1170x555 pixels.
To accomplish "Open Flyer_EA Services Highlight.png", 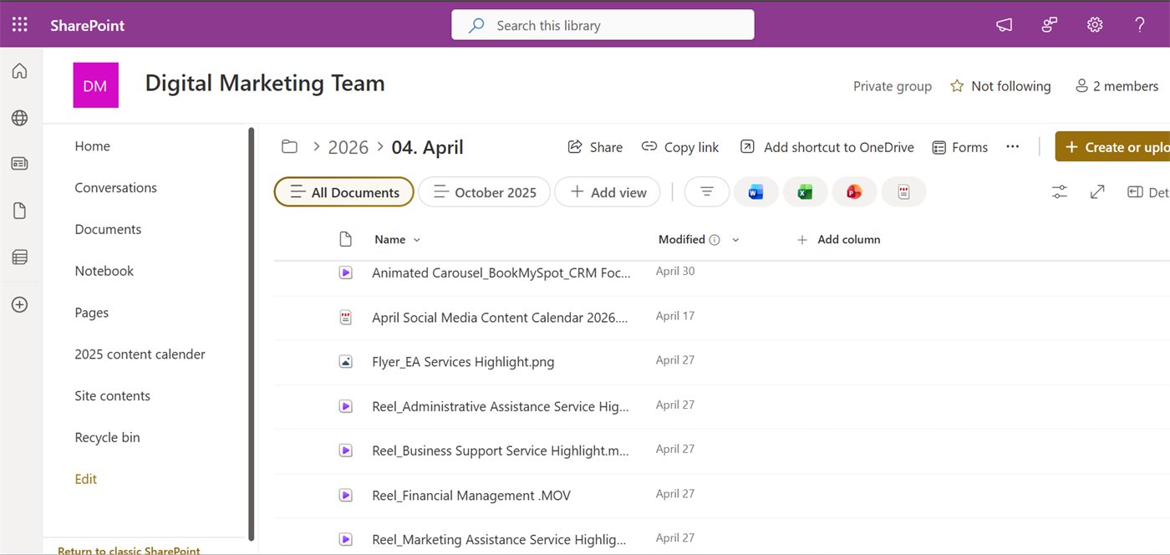I will (463, 362).
